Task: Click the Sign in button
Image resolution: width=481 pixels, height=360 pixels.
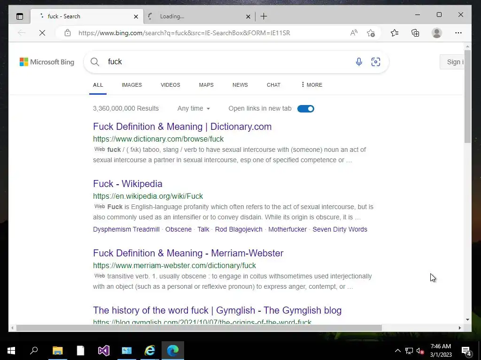Action: pos(452,62)
